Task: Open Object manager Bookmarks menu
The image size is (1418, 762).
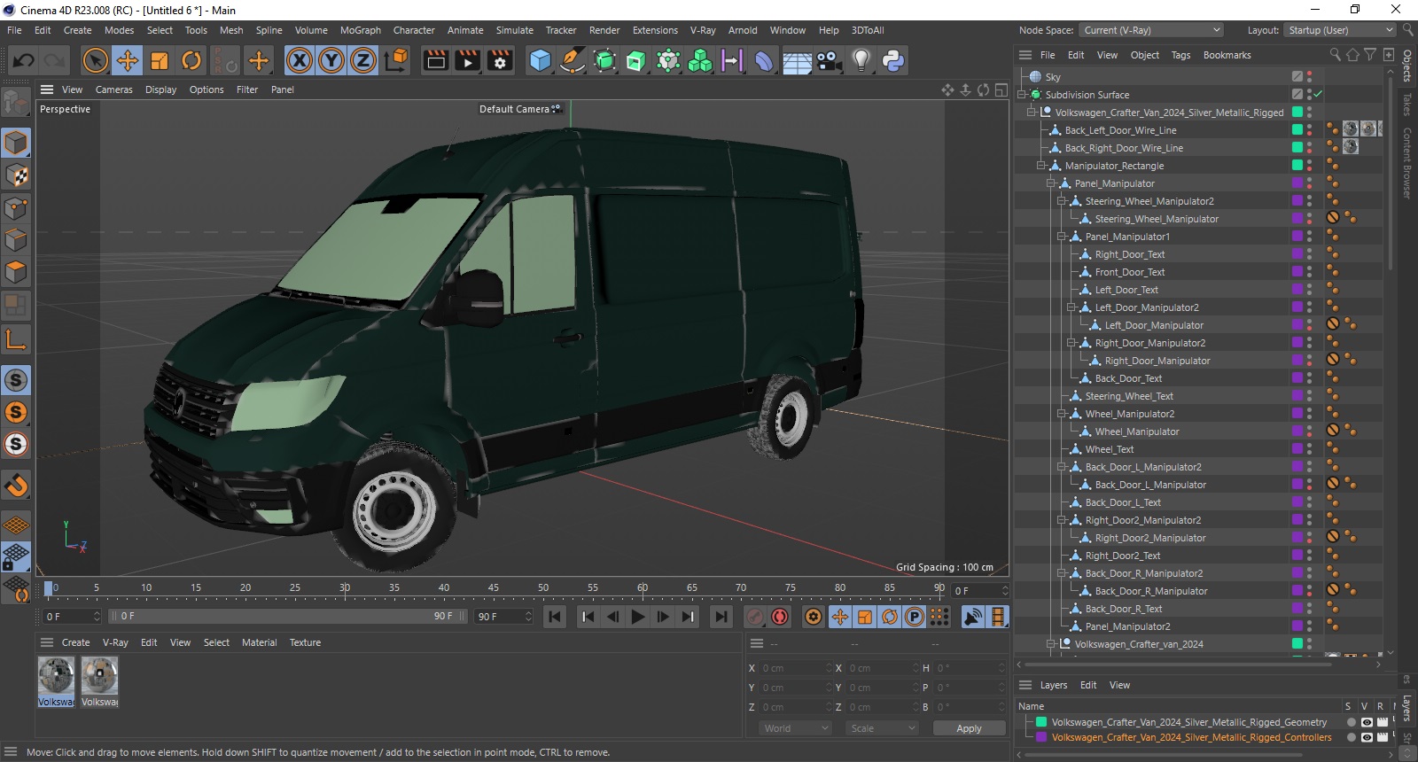Action: pos(1227,55)
